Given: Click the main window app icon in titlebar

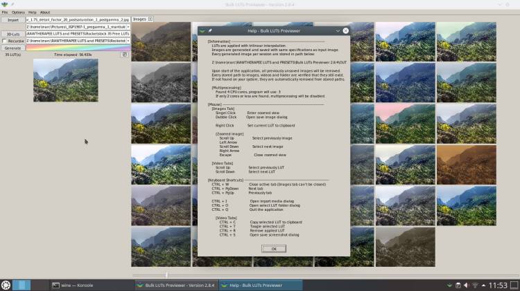Looking at the screenshot, I should (4, 4).
